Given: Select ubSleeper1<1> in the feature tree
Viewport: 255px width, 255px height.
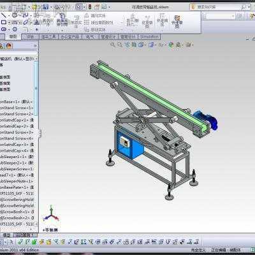Looking at the screenshot, I should click(17, 157).
